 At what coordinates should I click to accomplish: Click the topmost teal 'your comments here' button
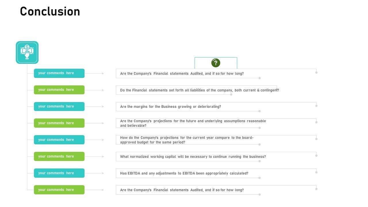[59, 73]
